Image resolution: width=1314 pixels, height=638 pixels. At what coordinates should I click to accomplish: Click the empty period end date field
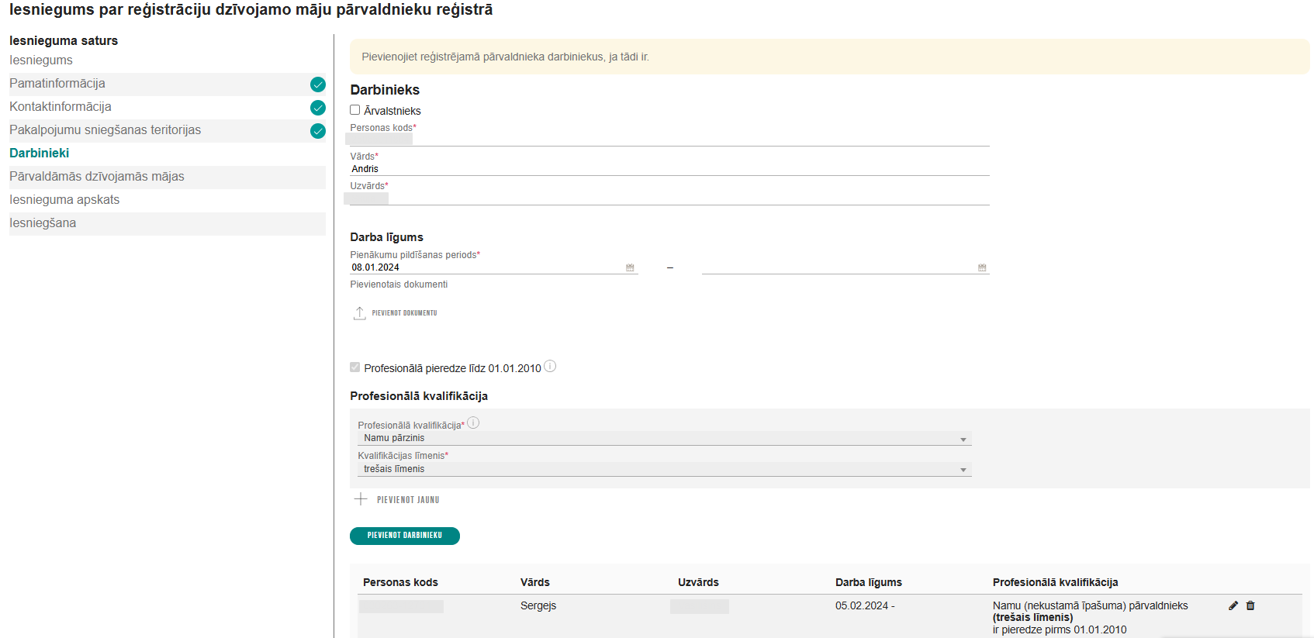point(845,267)
